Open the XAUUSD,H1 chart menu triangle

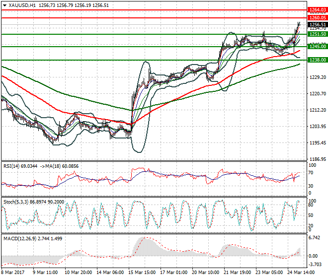(x=4, y=5)
